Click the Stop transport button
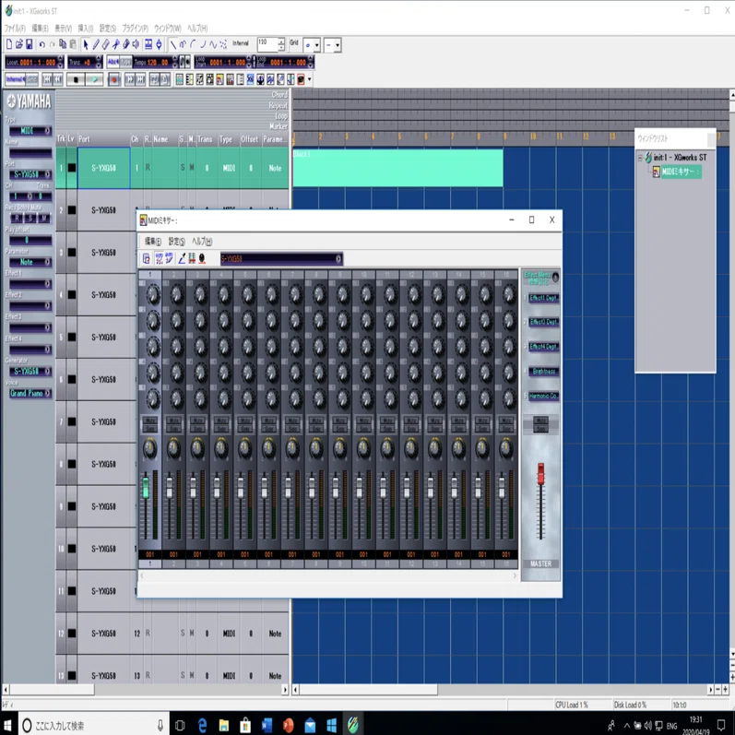This screenshot has height=735, width=735. tap(76, 79)
